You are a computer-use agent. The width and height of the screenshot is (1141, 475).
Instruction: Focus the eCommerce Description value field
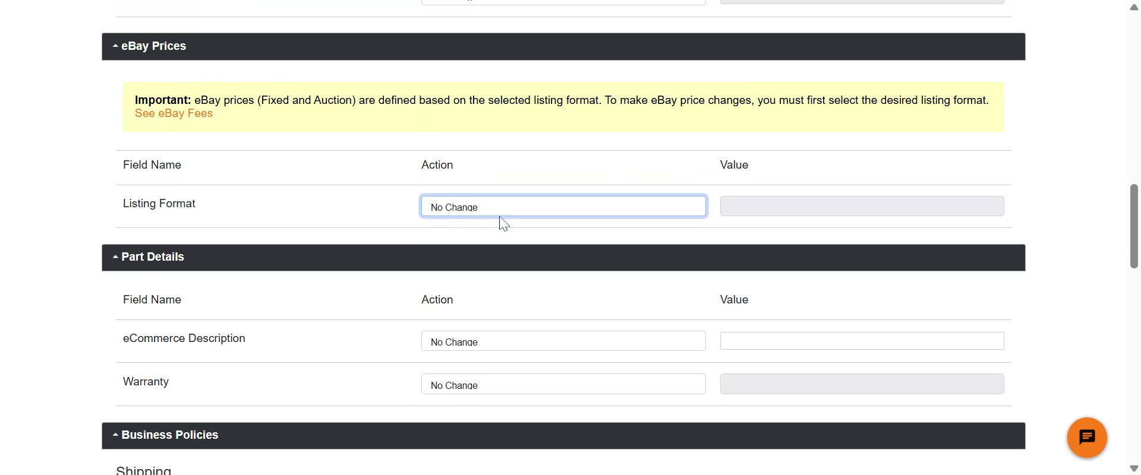point(861,341)
